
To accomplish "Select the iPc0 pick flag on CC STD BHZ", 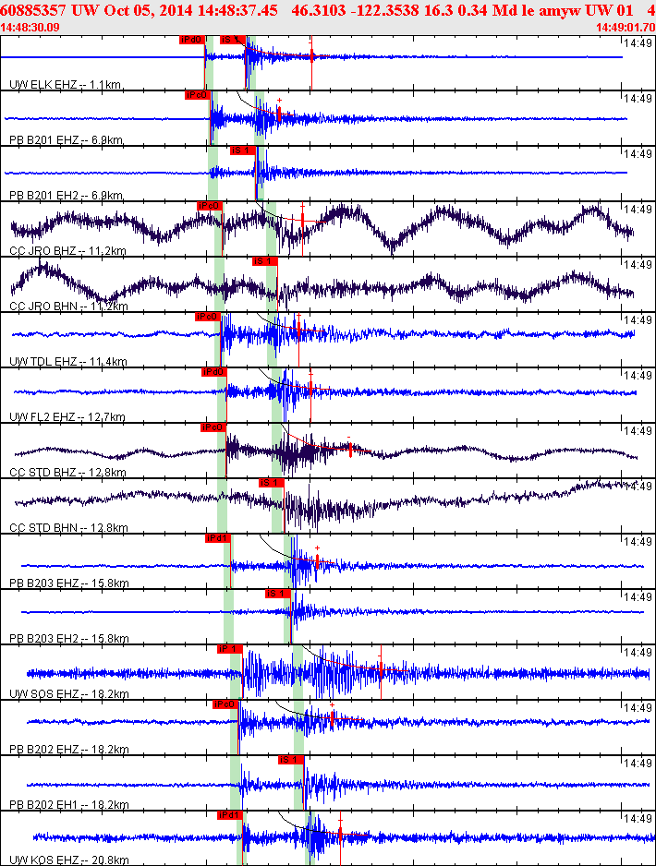I will [213, 427].
